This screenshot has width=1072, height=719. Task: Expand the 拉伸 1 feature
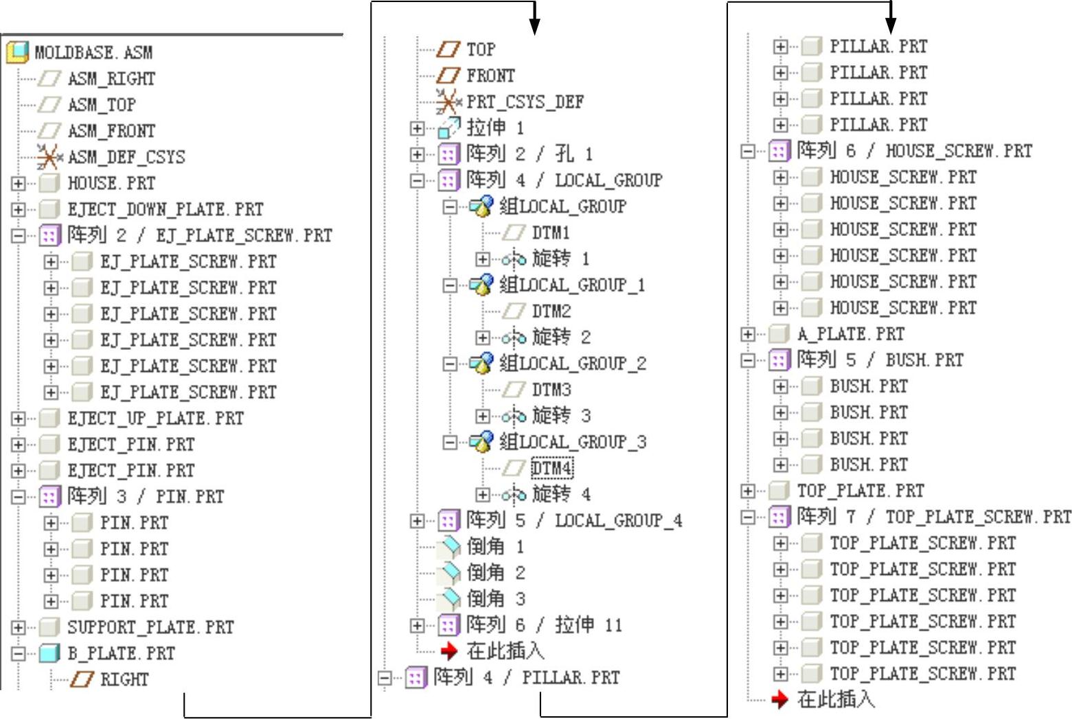click(x=417, y=128)
